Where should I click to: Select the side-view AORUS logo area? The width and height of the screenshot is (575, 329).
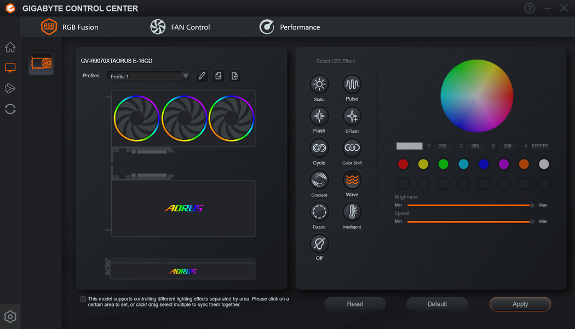(x=182, y=271)
